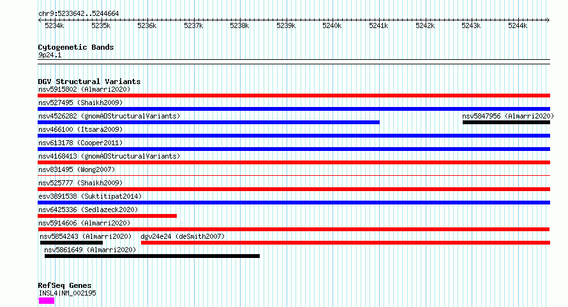This screenshot has height=307, width=568.
Task: Open the nsv525777 (Shaikh2009) label
Action: (80, 183)
